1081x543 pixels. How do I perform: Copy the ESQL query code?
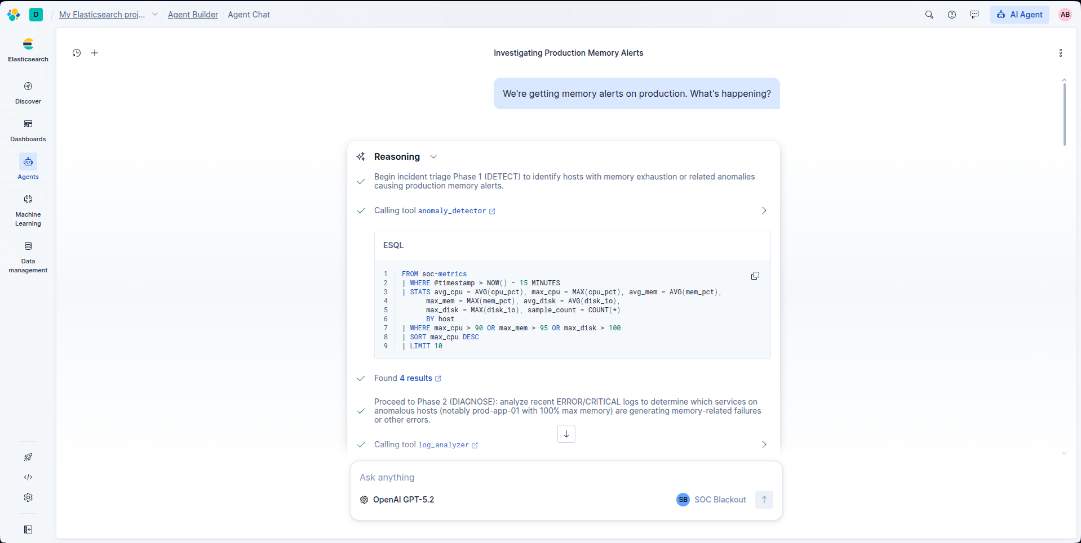tap(755, 276)
